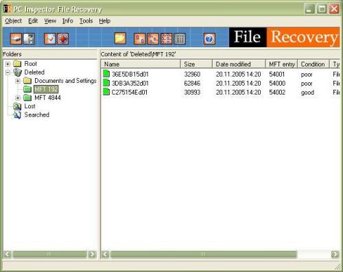Expand the Root folder node

pos(8,64)
